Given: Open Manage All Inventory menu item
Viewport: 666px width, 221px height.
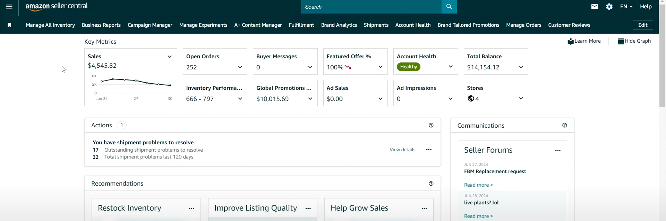Looking at the screenshot, I should 50,25.
